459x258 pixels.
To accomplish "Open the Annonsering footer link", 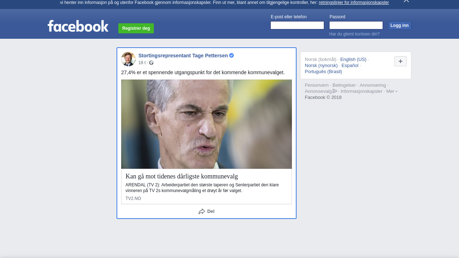I will pyautogui.click(x=373, y=85).
